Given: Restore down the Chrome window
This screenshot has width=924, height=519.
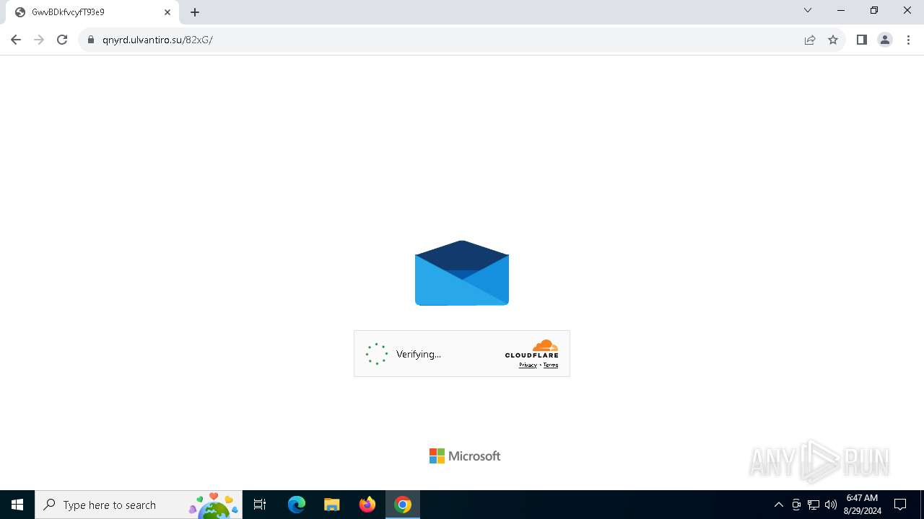Looking at the screenshot, I should [x=874, y=10].
